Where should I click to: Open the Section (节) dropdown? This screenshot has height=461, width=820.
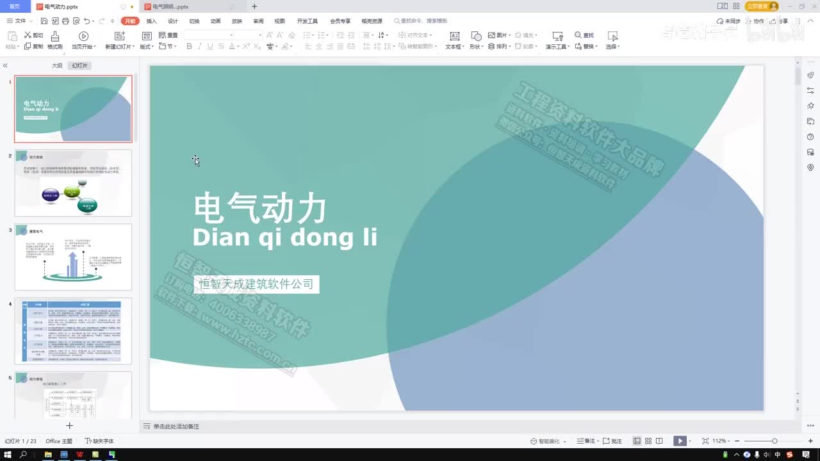tap(168, 46)
